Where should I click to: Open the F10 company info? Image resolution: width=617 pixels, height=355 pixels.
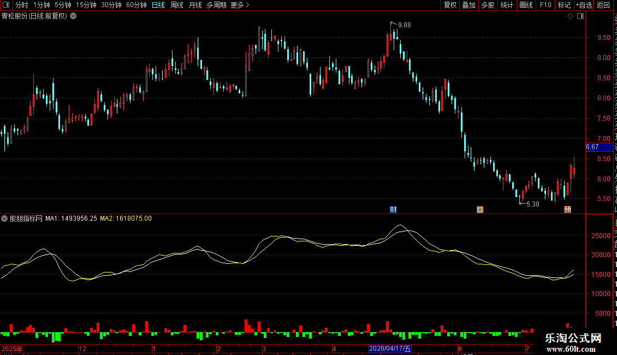coord(545,5)
